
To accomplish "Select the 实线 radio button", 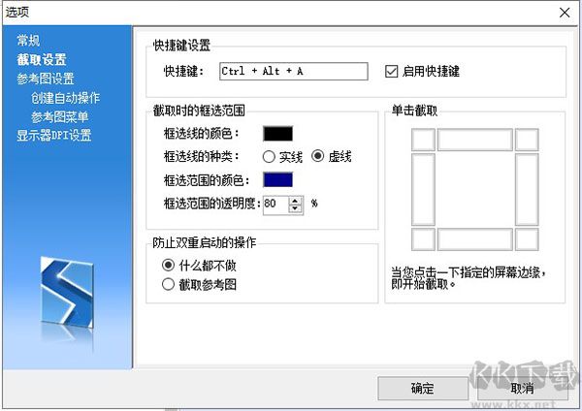I will tap(269, 157).
